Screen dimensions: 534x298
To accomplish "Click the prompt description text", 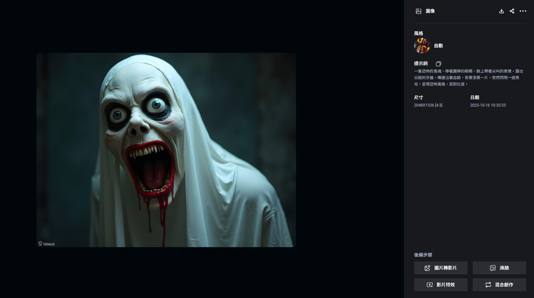I will pos(468,77).
